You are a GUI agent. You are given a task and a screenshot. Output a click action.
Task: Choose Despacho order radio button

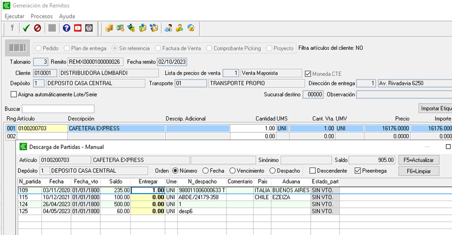coord(273,170)
